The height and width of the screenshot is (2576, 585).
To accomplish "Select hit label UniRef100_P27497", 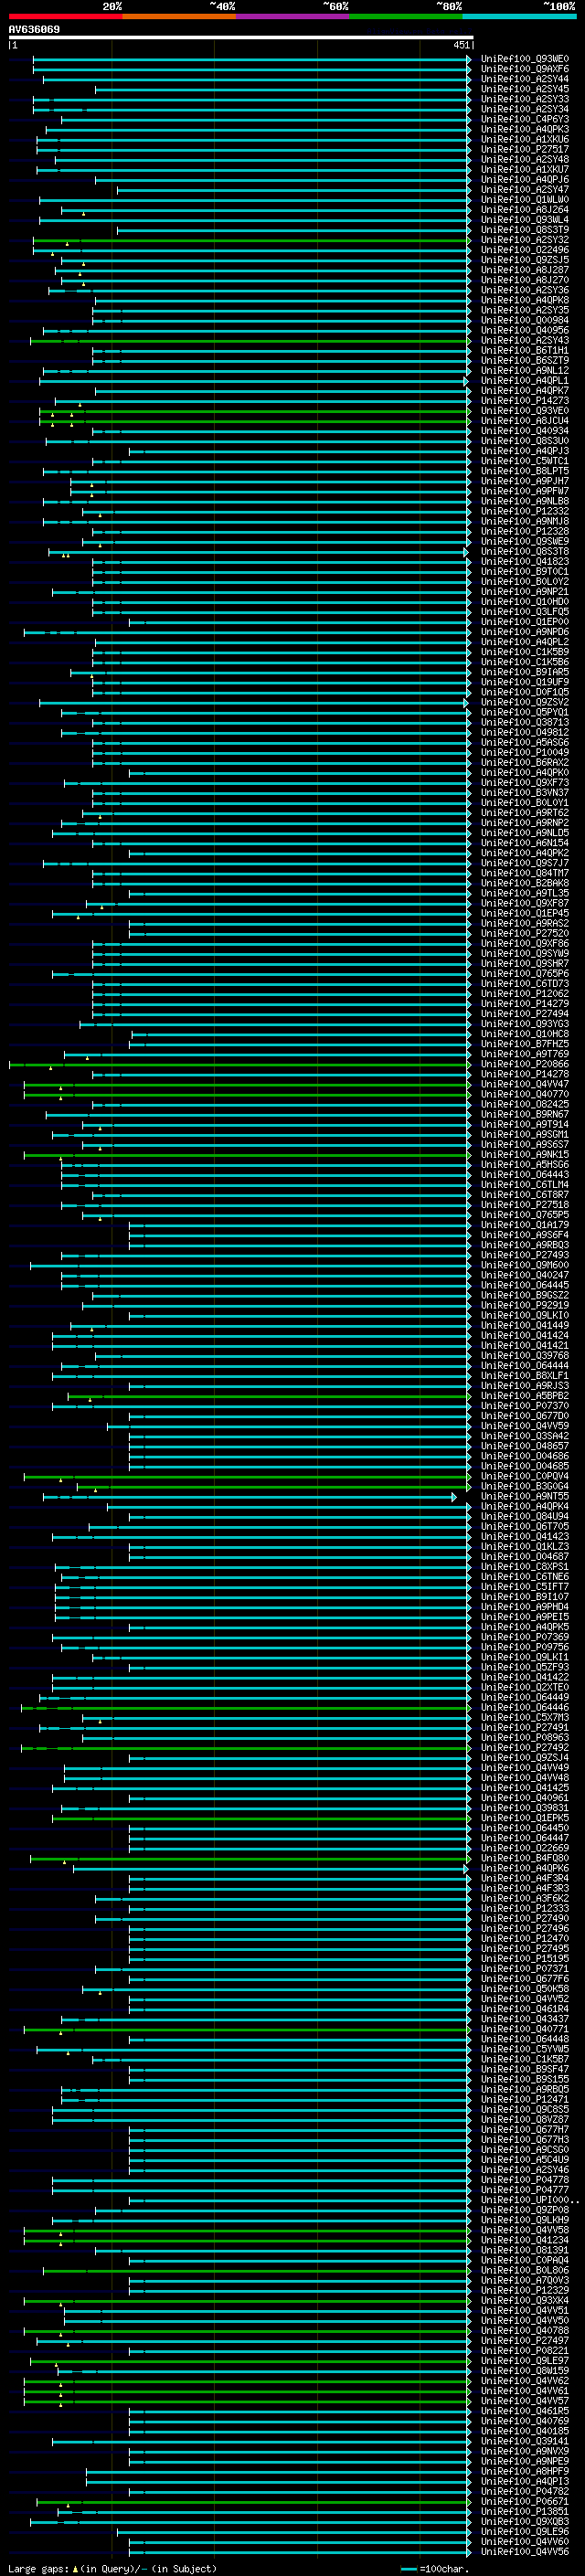I will click(525, 2340).
